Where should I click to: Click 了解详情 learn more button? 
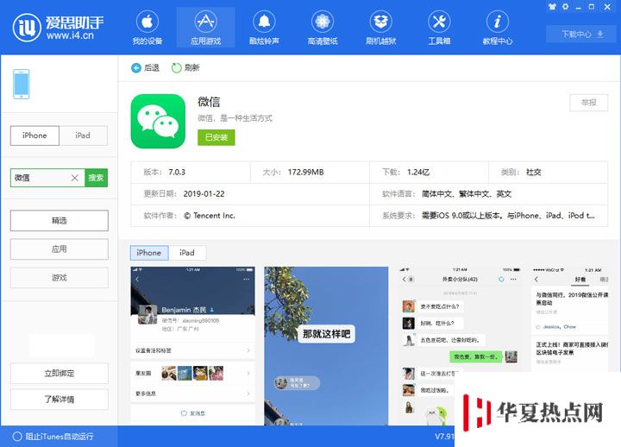click(59, 399)
